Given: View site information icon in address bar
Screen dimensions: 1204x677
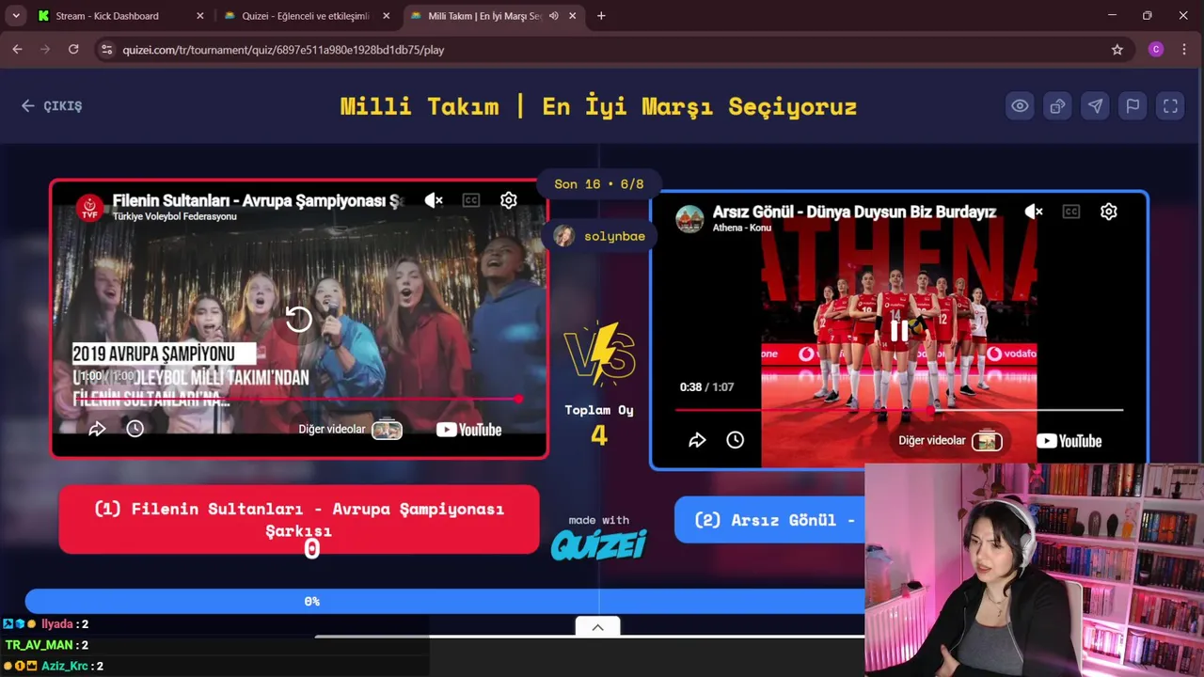Looking at the screenshot, I should tap(106, 50).
